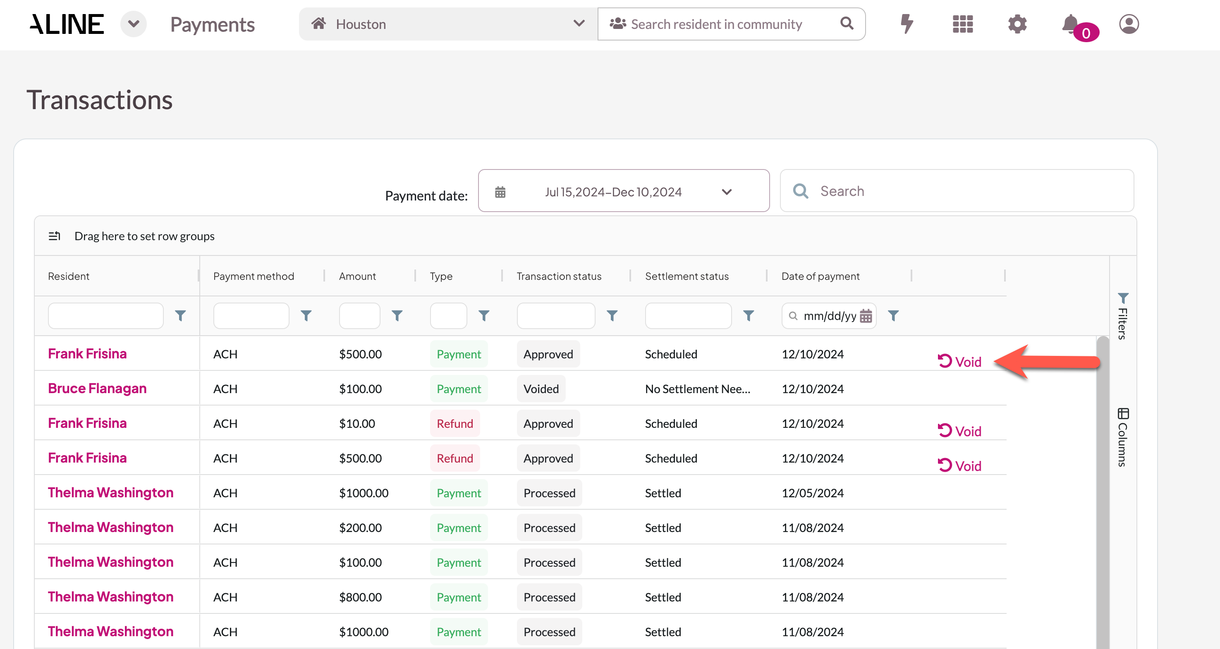Open Bruce Flanagan resident link

click(97, 388)
